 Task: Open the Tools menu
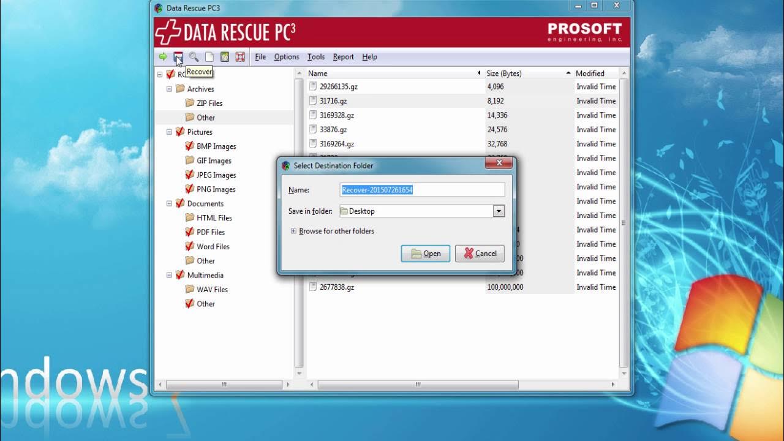click(316, 57)
